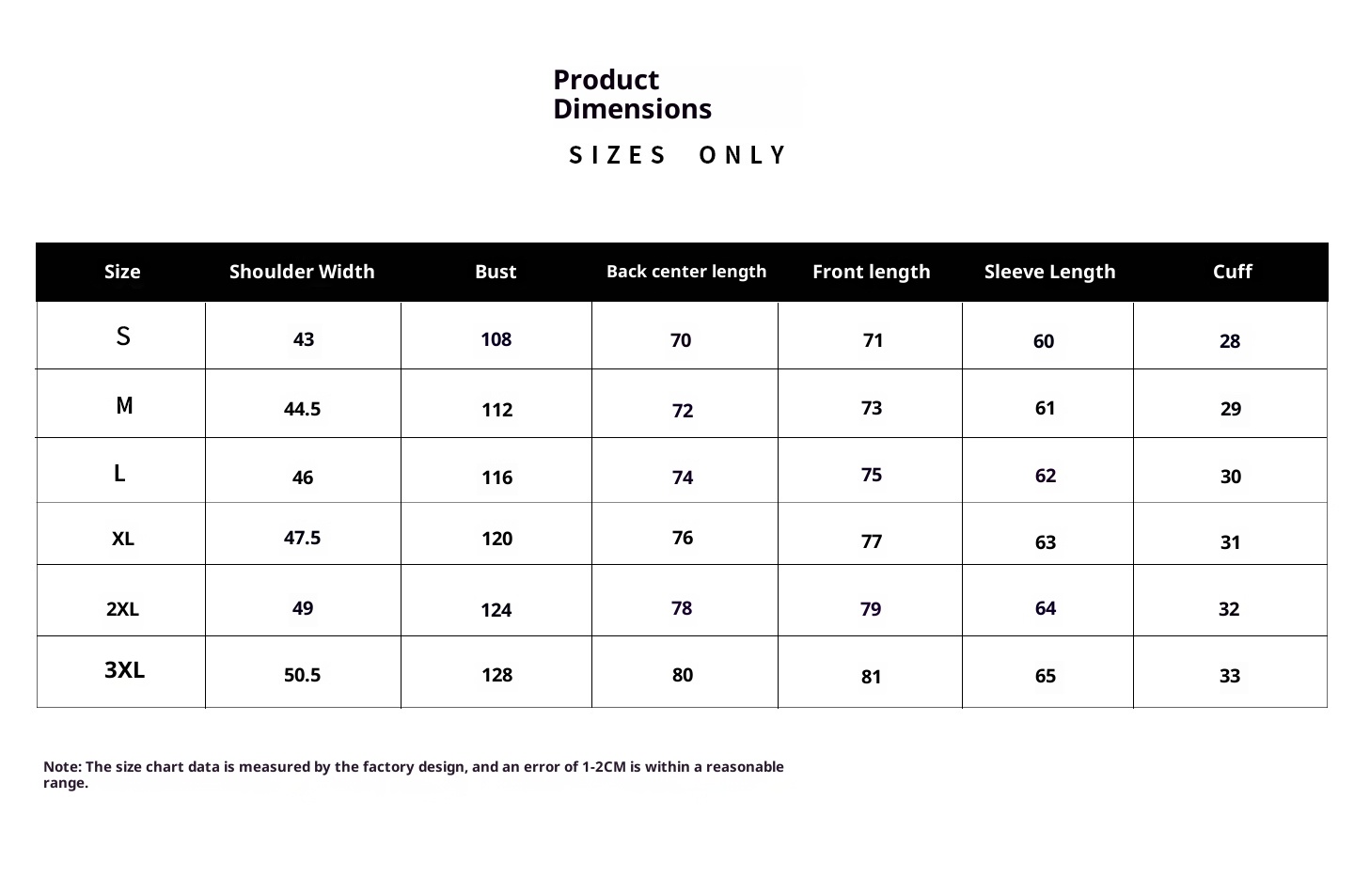This screenshot has width=1354, height=893.
Task: Click the Bust column header
Action: (x=496, y=272)
